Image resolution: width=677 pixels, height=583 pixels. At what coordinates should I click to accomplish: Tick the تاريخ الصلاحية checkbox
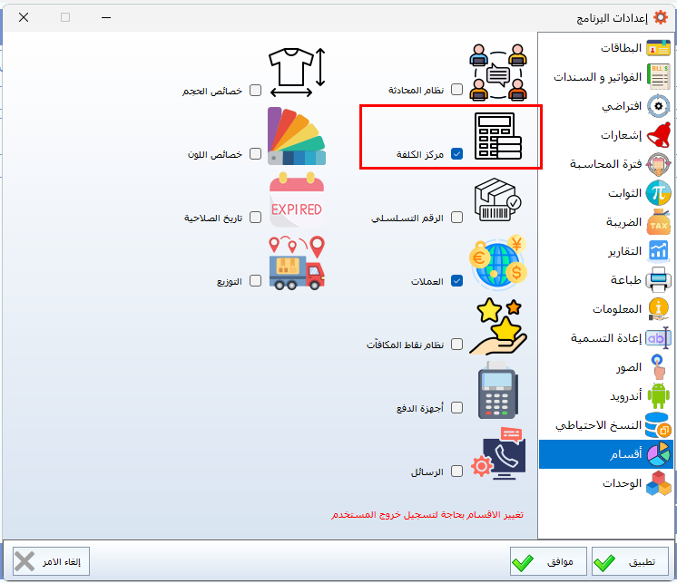[256, 218]
